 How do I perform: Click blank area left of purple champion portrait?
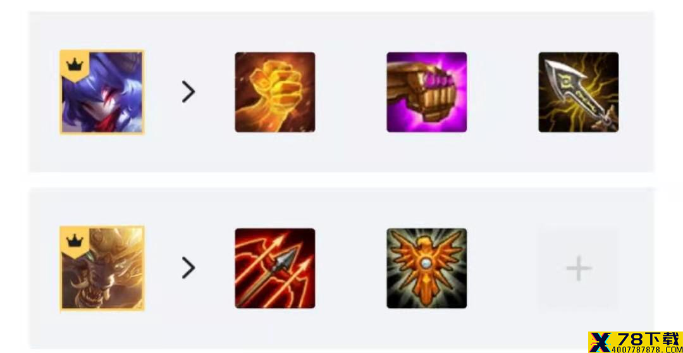tap(44, 92)
